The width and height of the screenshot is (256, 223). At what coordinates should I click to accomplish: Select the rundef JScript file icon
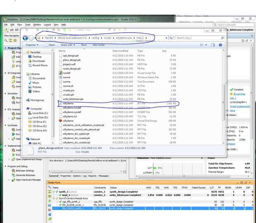(61, 73)
